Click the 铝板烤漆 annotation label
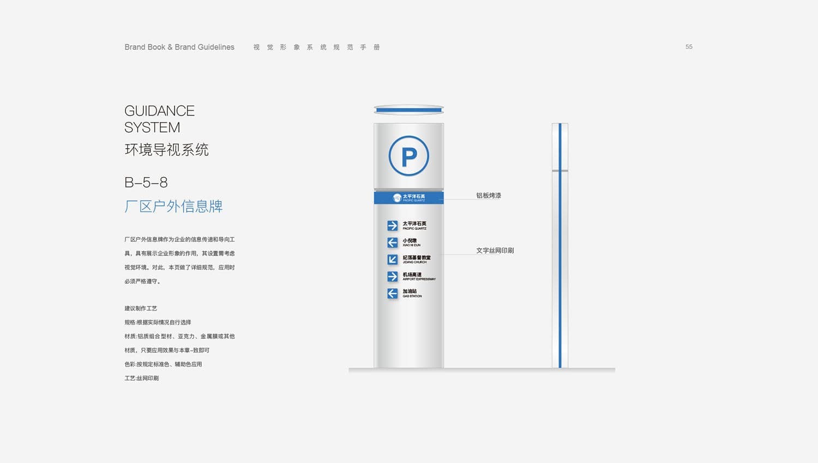Image resolution: width=818 pixels, height=463 pixels. coord(489,196)
